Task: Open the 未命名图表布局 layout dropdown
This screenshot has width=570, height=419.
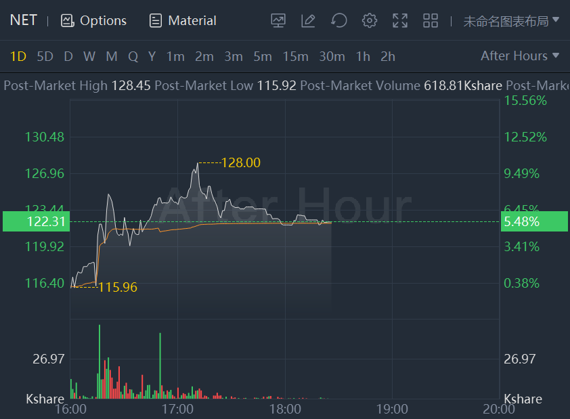Action: [510, 21]
